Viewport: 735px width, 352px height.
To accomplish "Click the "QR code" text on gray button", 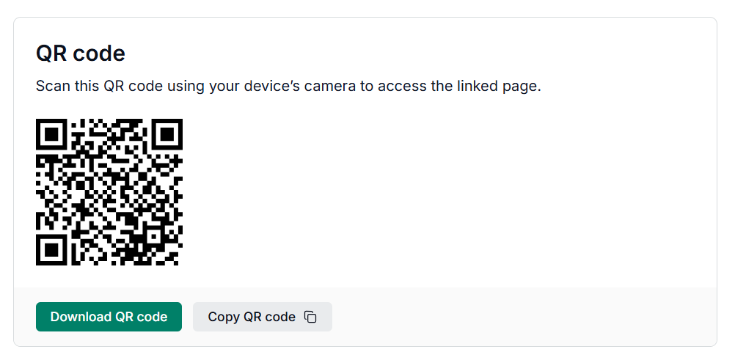I will [269, 317].
